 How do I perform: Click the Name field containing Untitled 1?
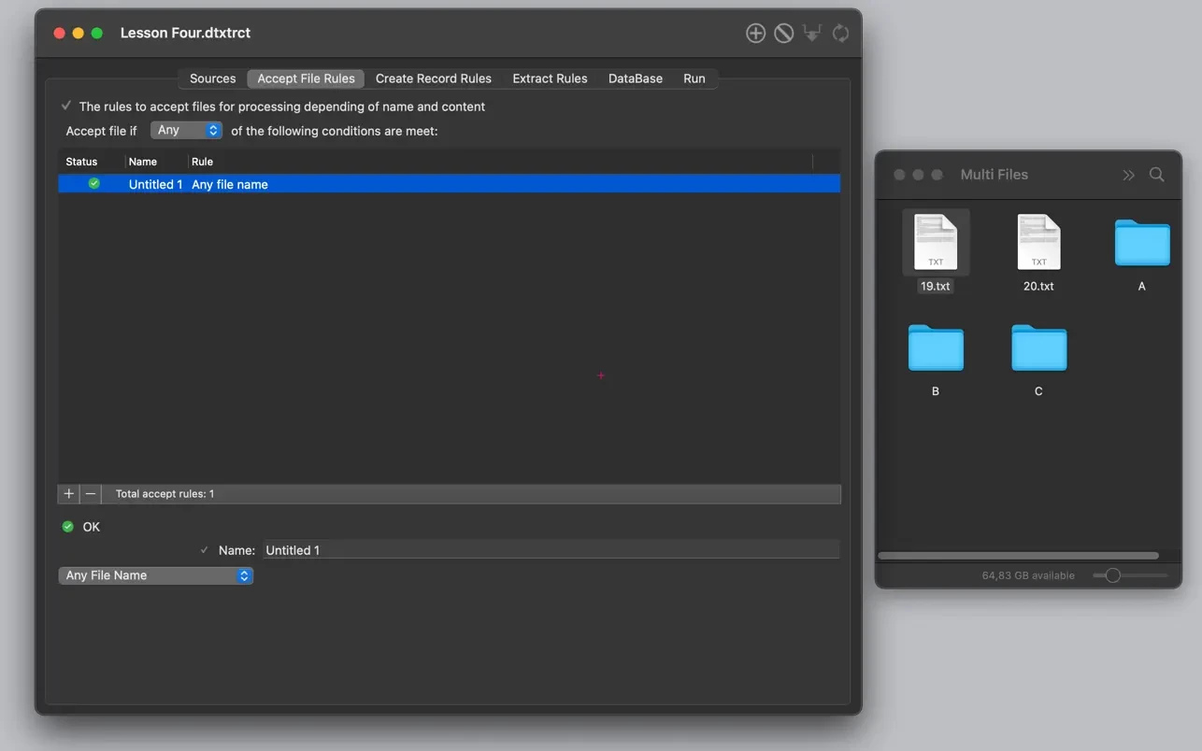point(550,550)
